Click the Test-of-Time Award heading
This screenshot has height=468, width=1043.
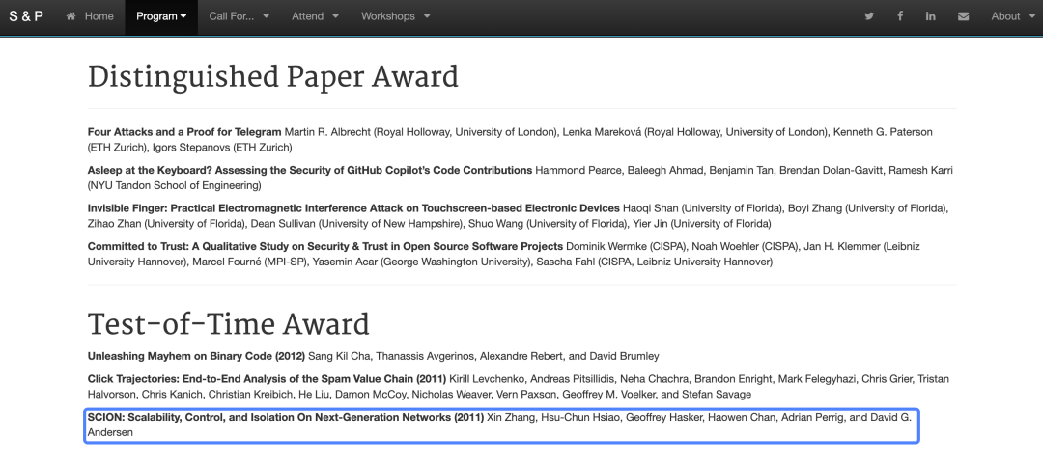(229, 324)
